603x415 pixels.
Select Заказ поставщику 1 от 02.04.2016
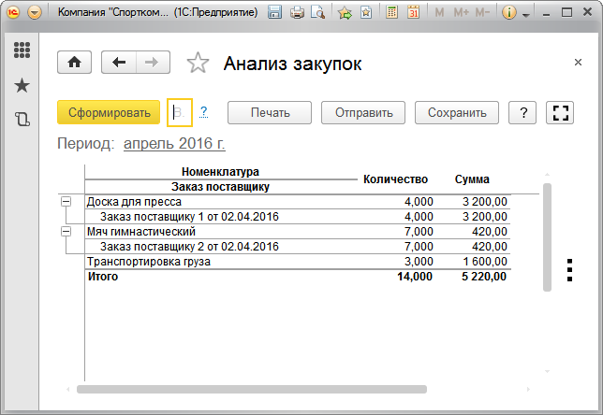pyautogui.click(x=298, y=217)
